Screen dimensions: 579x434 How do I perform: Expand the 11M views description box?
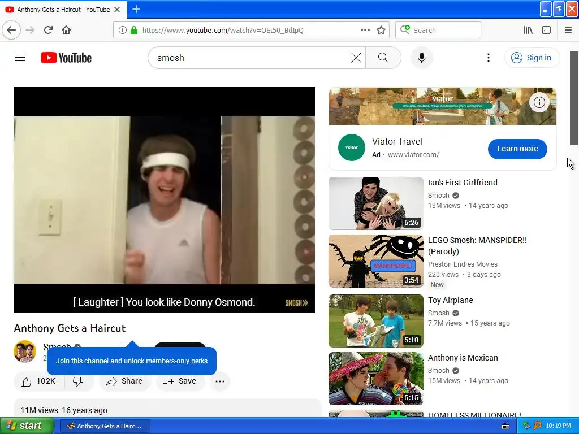click(167, 408)
